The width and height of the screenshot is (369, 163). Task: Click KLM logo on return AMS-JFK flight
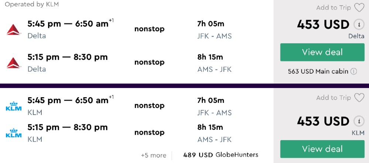(14, 133)
